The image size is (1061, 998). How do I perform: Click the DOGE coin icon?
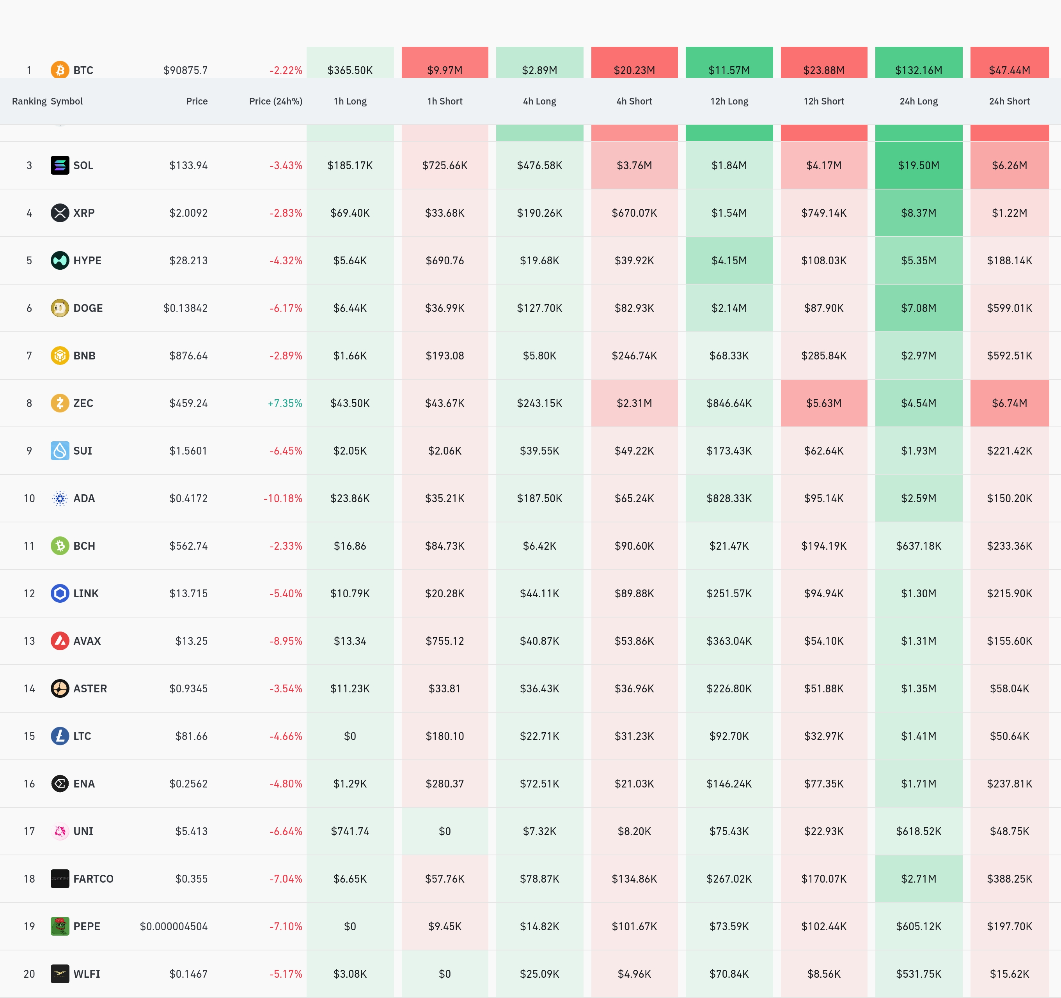(60, 308)
